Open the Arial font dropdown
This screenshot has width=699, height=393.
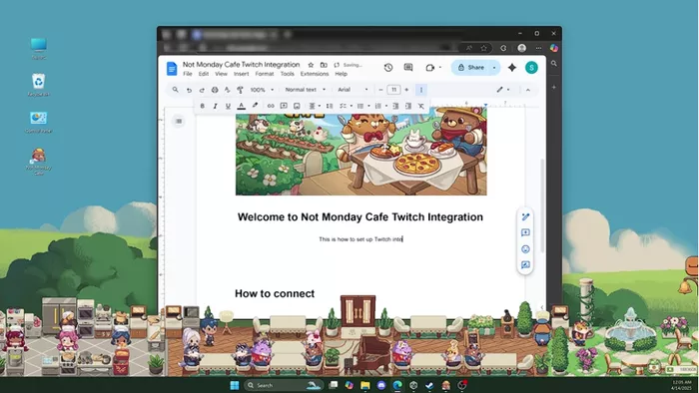[352, 90]
